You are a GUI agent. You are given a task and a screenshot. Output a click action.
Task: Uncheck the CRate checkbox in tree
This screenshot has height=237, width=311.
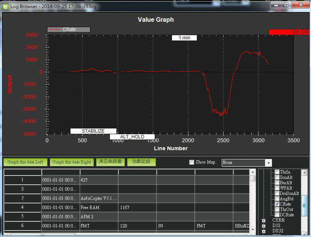(x=277, y=204)
